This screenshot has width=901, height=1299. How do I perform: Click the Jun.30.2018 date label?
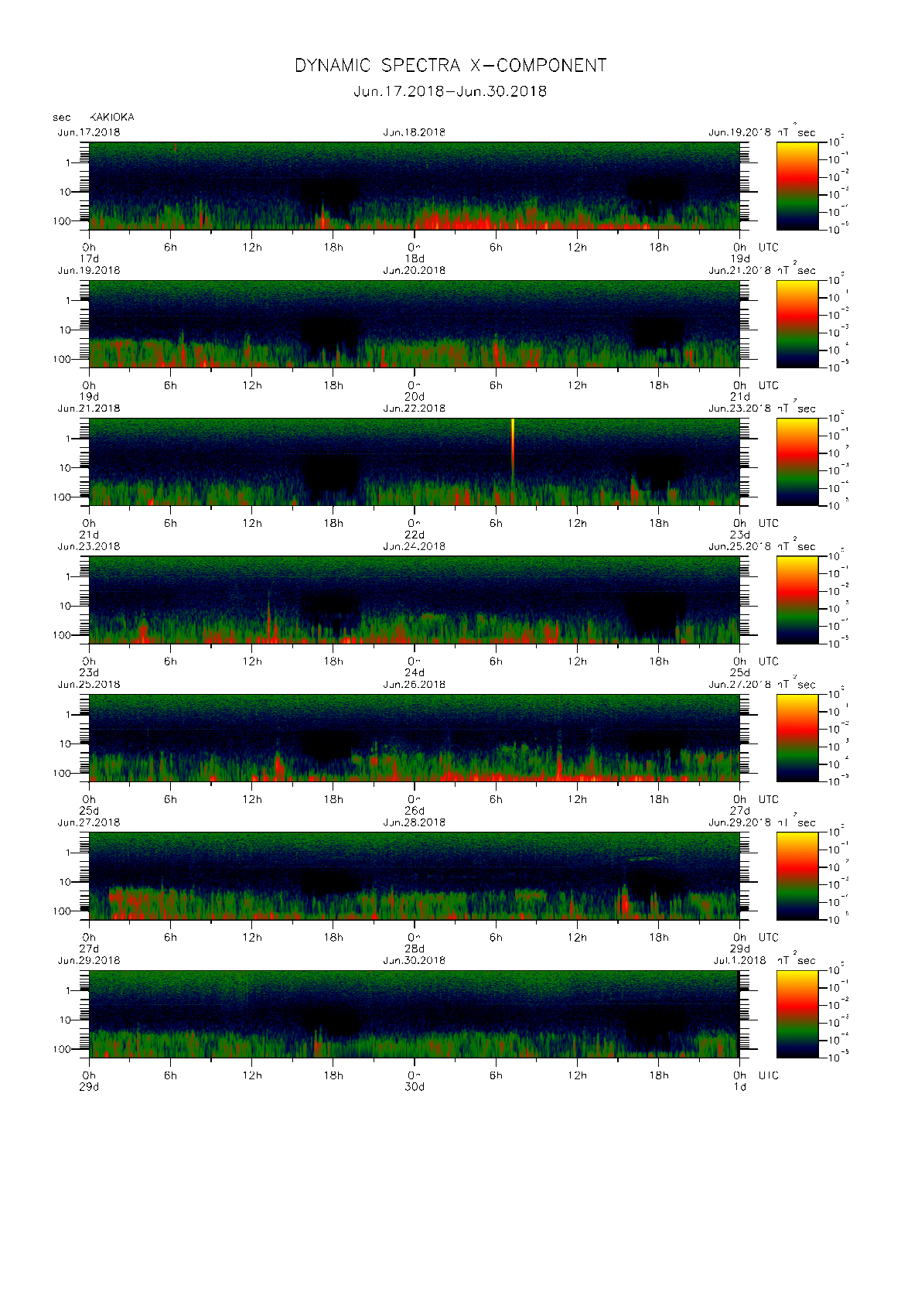pyautogui.click(x=415, y=960)
